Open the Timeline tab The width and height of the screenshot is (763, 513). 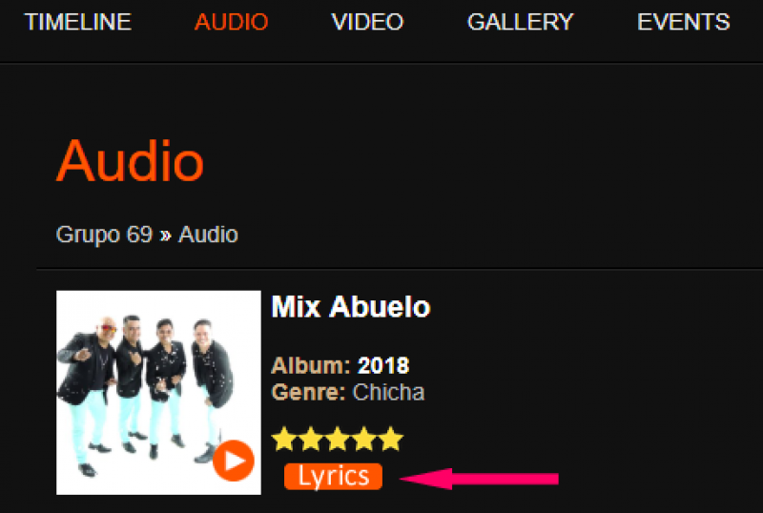pos(78,22)
